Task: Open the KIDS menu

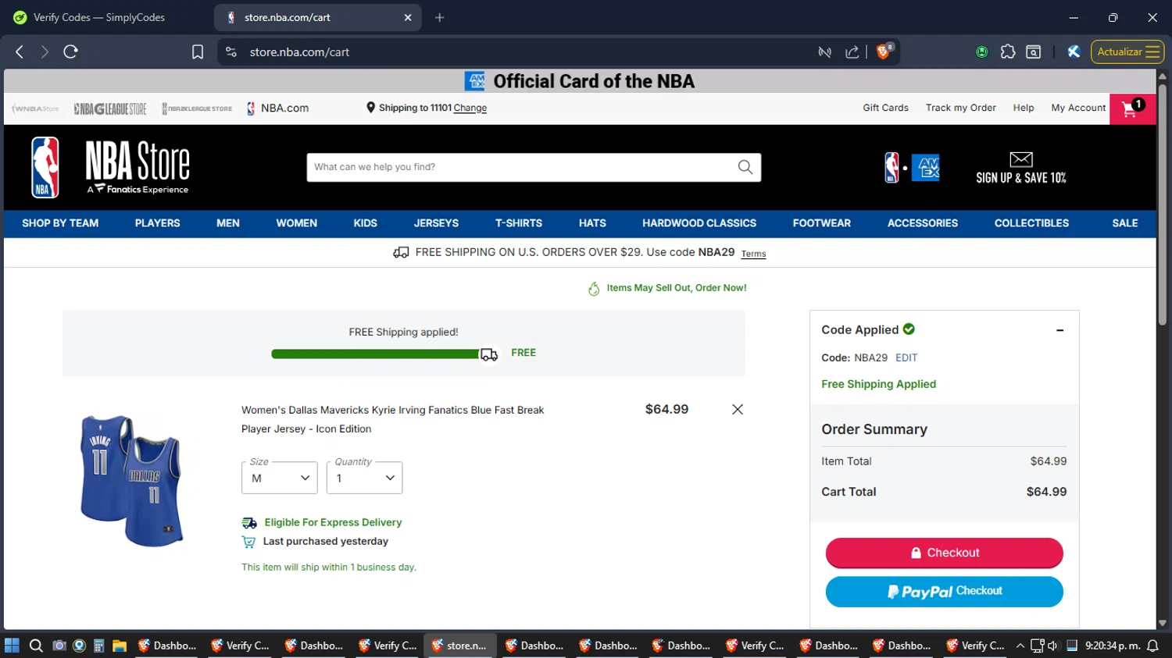Action: (365, 223)
